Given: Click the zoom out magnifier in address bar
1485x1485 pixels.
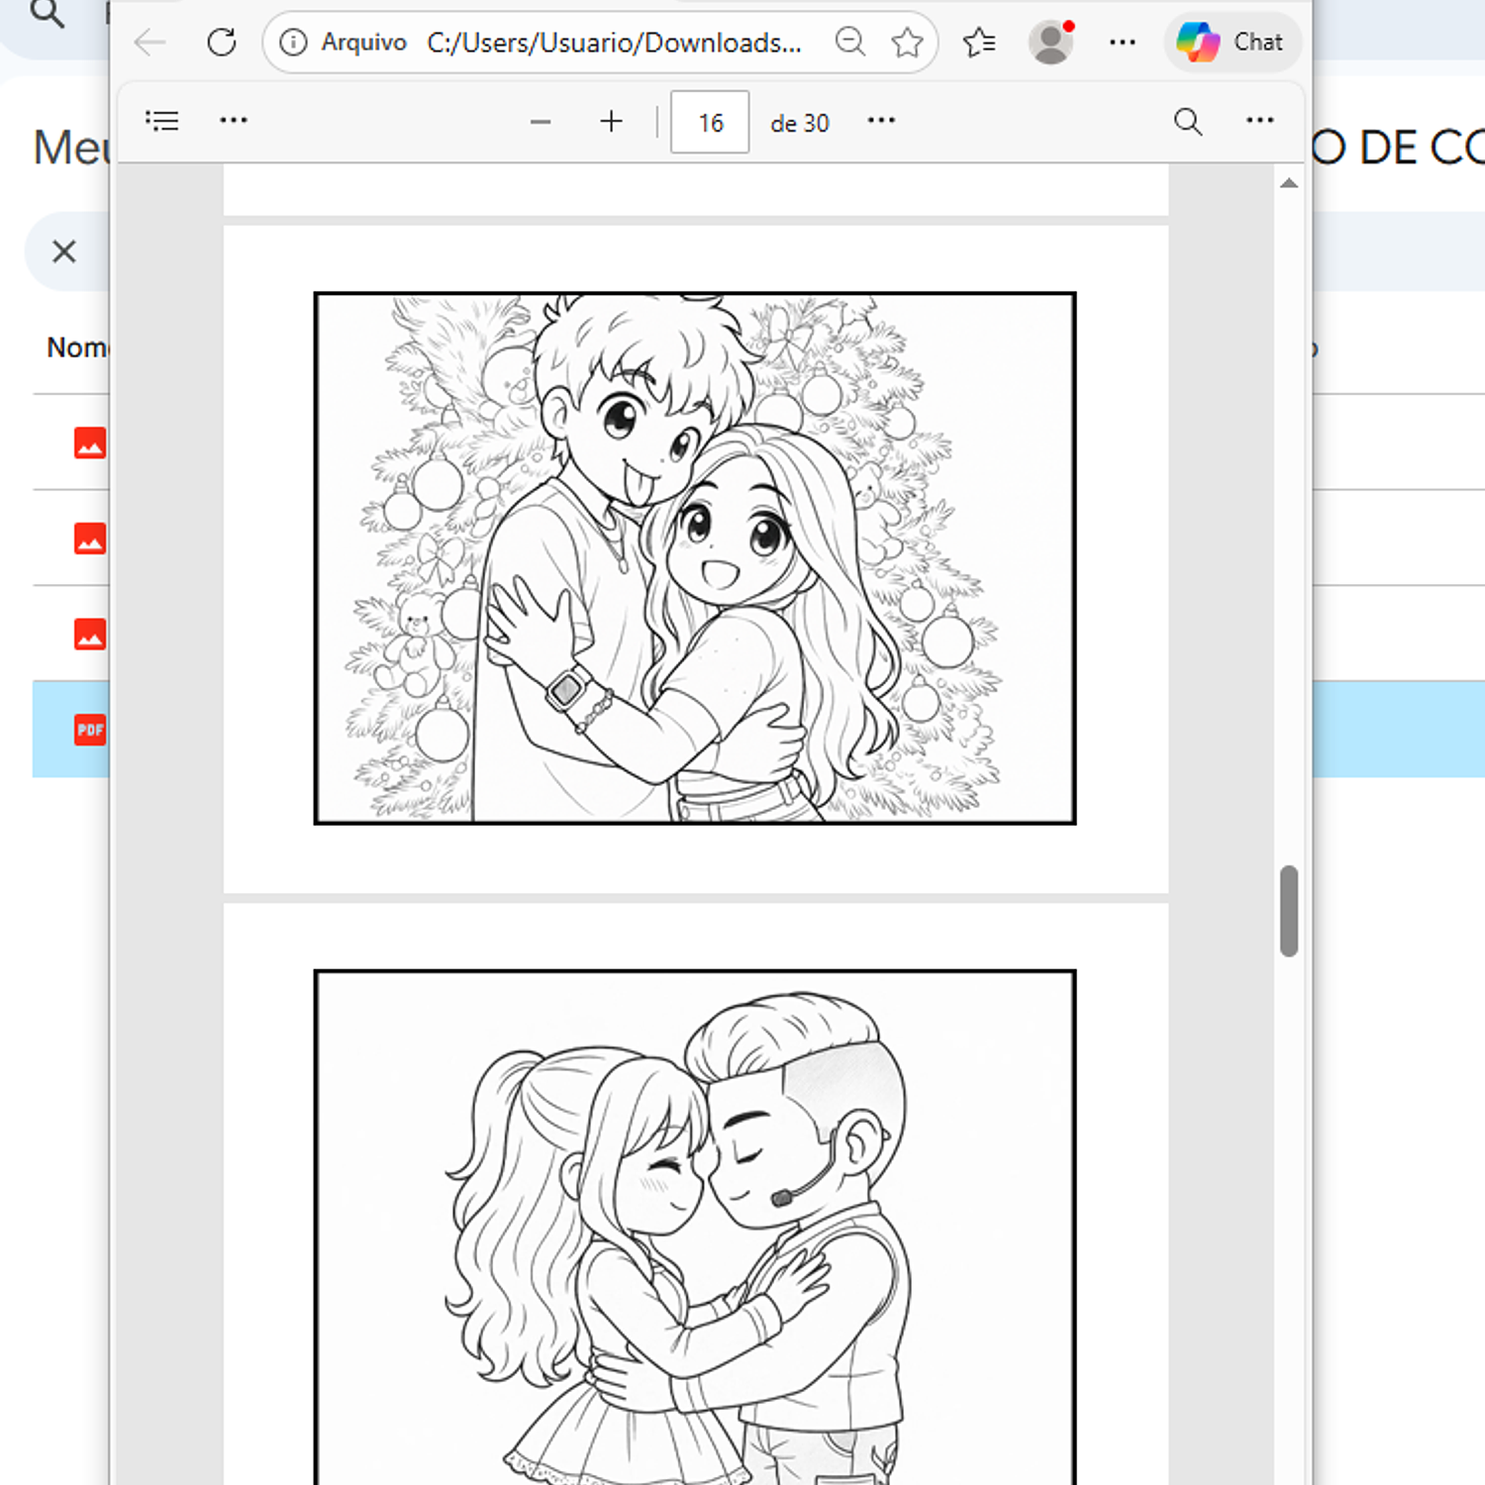Looking at the screenshot, I should (x=849, y=43).
